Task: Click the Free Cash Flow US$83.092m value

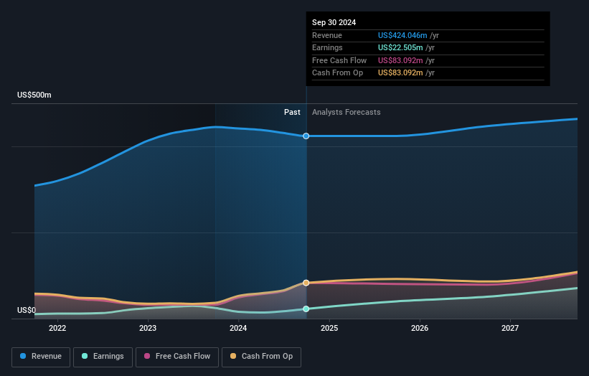Action: (x=400, y=60)
